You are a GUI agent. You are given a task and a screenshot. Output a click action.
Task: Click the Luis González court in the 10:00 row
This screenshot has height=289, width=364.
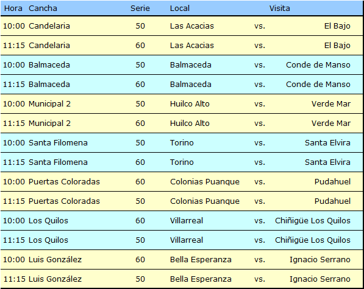55,260
